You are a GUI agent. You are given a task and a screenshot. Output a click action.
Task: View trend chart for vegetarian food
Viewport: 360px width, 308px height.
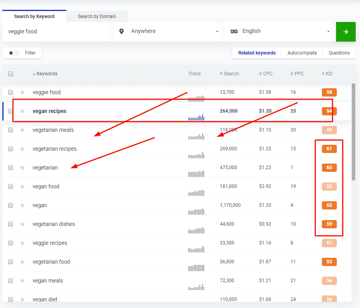tap(196, 268)
